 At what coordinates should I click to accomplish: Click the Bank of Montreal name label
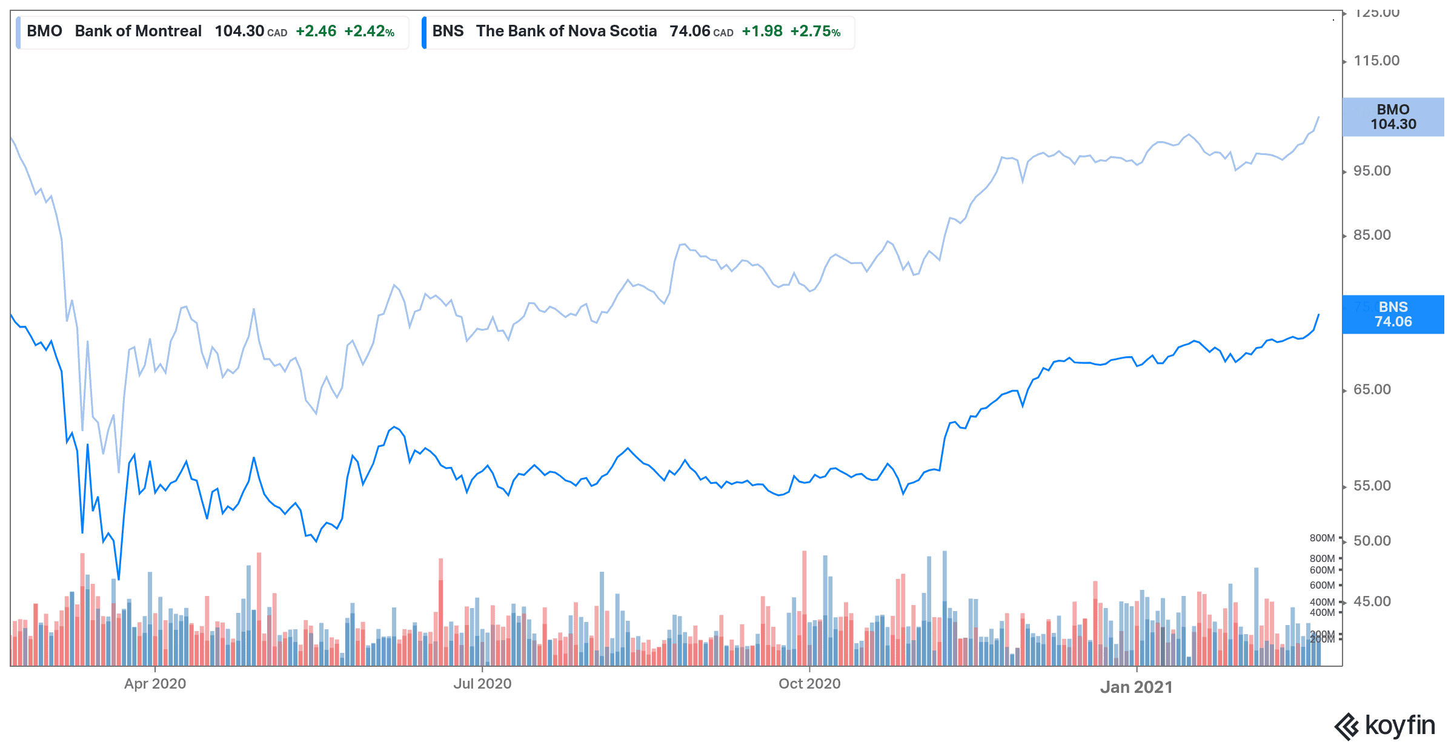tap(138, 31)
